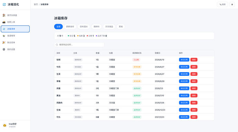
Task: Click the 过期 1 stat in the summary bar
Action: (90, 36)
